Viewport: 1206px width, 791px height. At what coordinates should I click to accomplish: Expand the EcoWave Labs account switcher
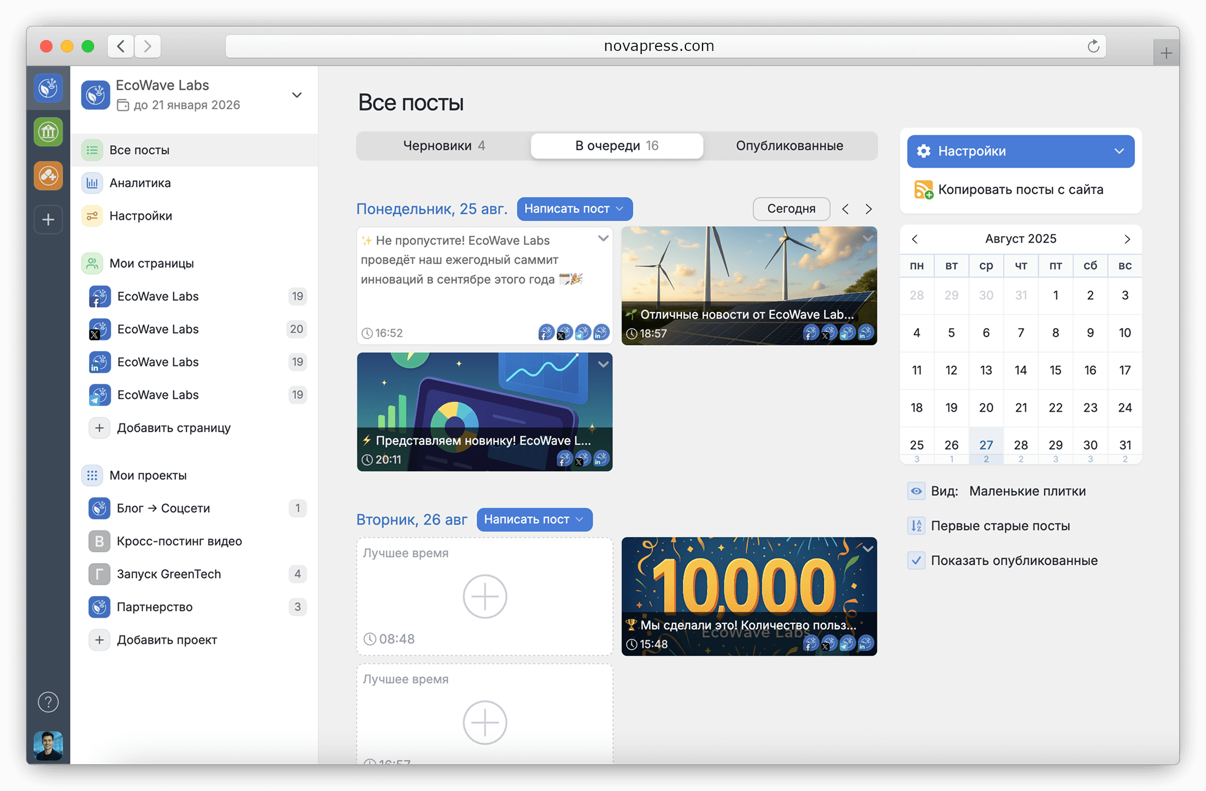point(297,95)
